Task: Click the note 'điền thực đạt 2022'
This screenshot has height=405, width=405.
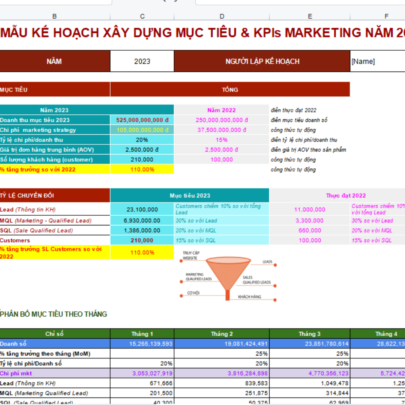Action: click(x=293, y=110)
